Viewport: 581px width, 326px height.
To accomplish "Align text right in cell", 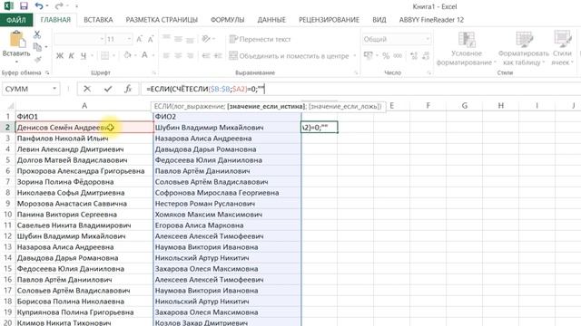I will pos(190,56).
